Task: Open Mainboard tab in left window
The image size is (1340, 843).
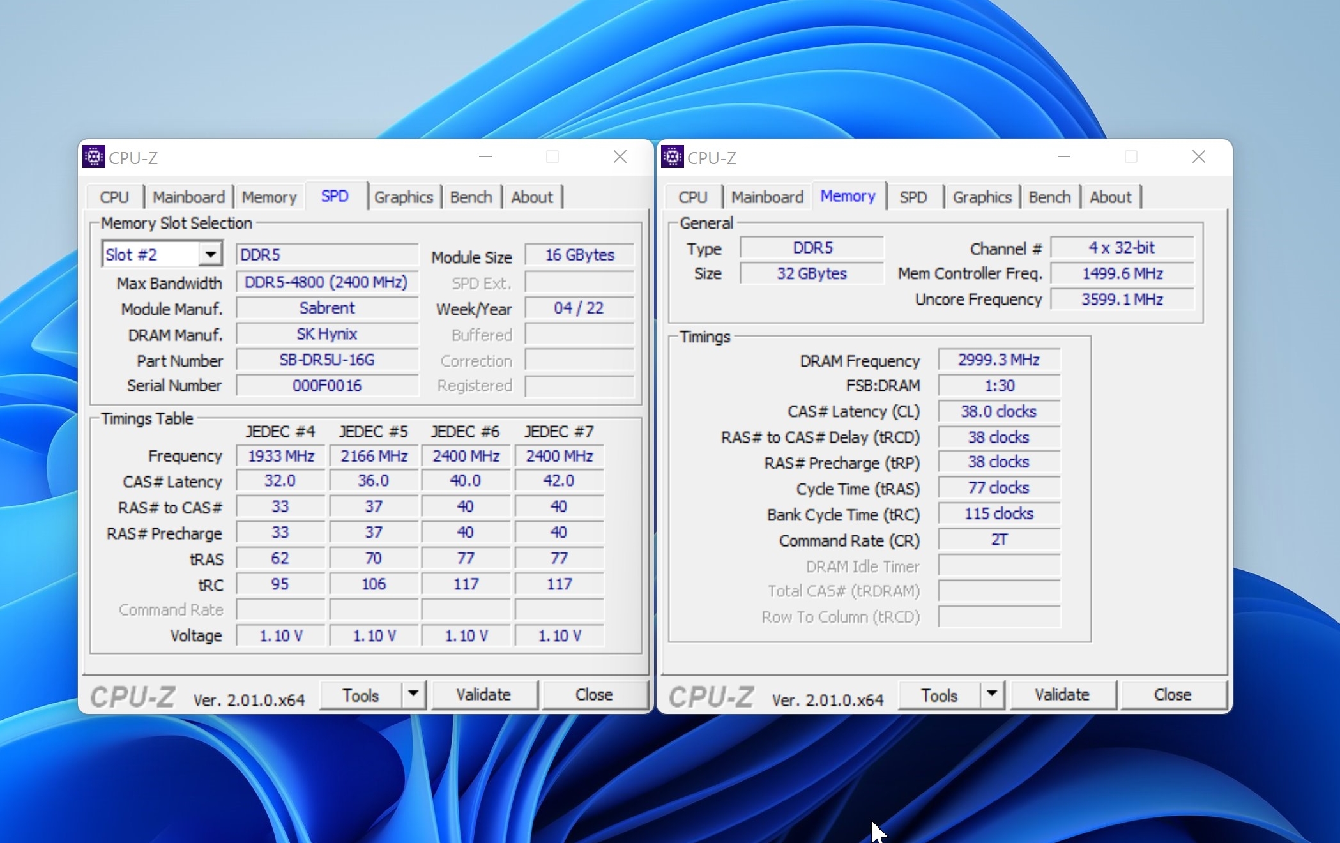Action: (189, 197)
